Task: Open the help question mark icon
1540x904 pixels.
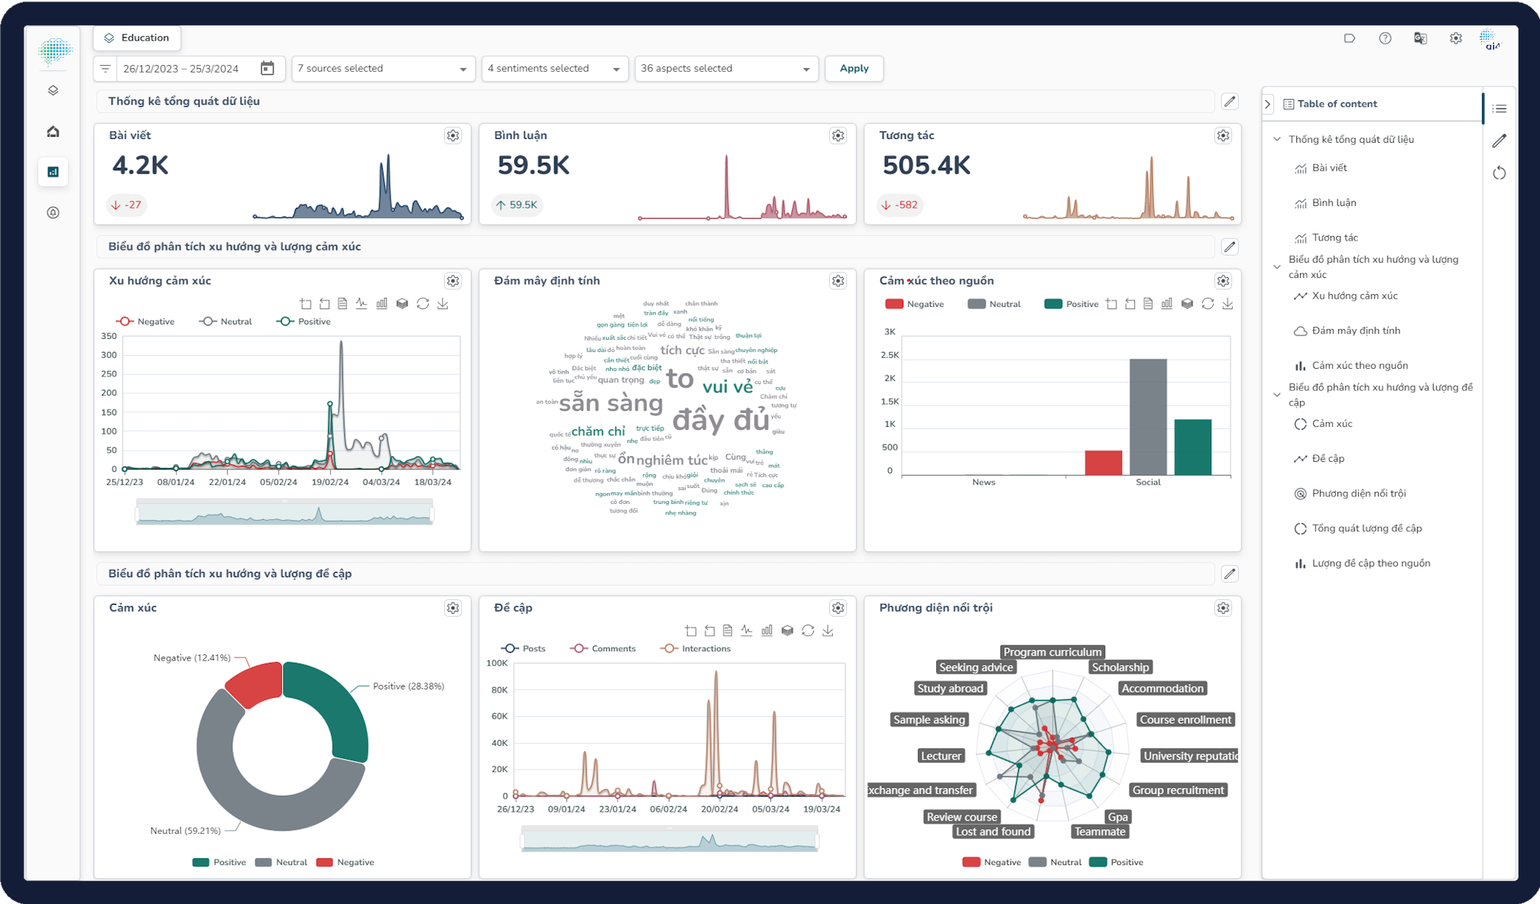Action: tap(1385, 38)
